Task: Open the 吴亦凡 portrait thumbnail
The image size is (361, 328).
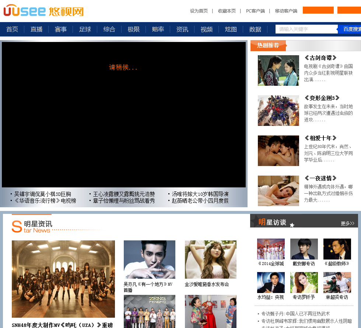Action: (x=150, y=260)
